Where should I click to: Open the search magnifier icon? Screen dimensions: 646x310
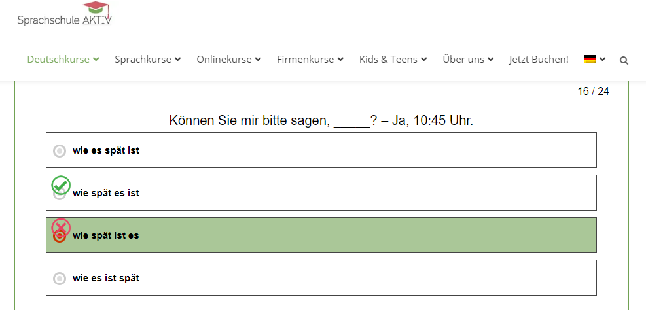[x=624, y=61]
